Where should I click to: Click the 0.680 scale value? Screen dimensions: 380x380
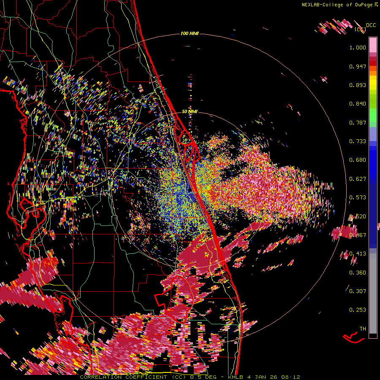click(x=358, y=160)
